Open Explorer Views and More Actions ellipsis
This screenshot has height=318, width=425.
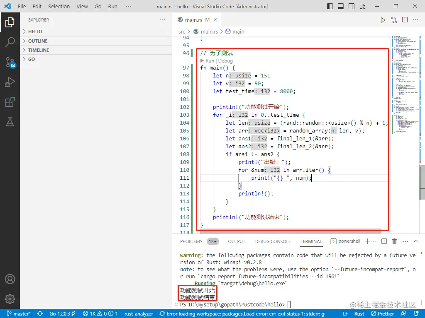point(162,20)
